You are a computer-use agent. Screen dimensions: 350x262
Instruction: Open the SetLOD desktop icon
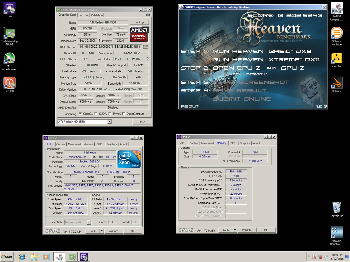(x=9, y=84)
